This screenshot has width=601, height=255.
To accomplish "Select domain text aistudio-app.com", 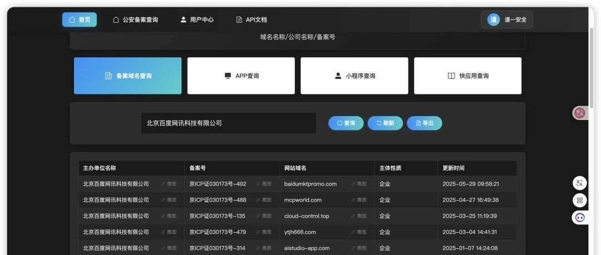I will (307, 248).
